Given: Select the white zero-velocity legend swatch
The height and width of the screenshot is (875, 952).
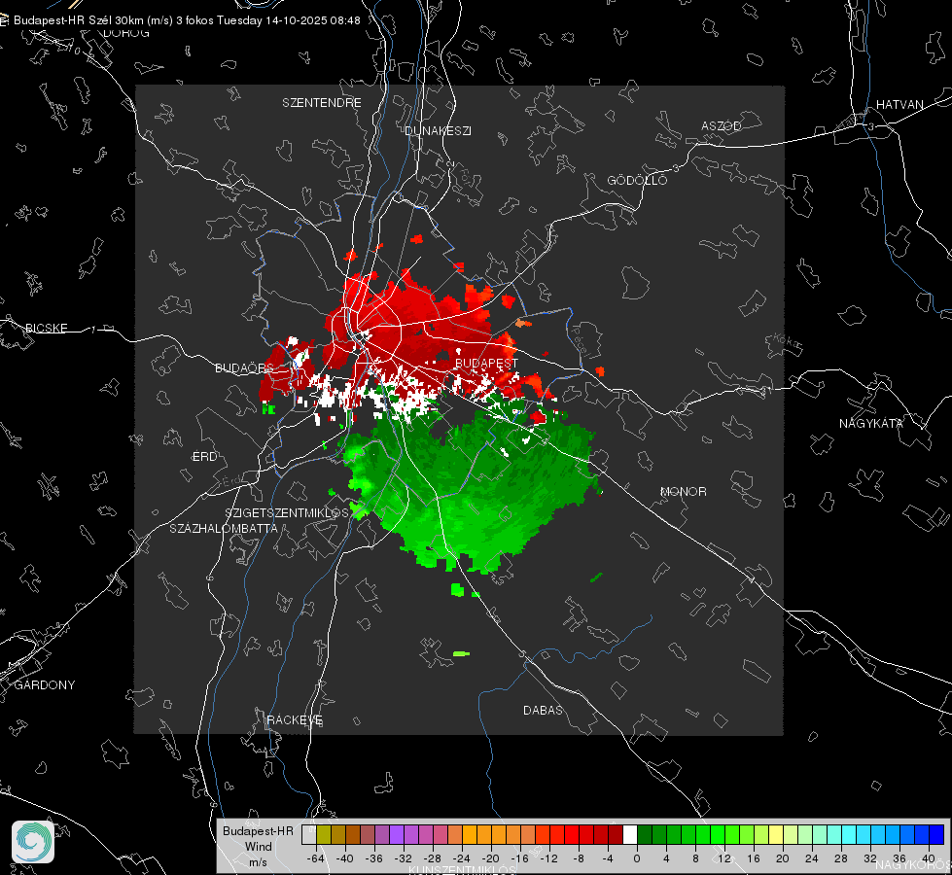Looking at the screenshot, I should [630, 834].
